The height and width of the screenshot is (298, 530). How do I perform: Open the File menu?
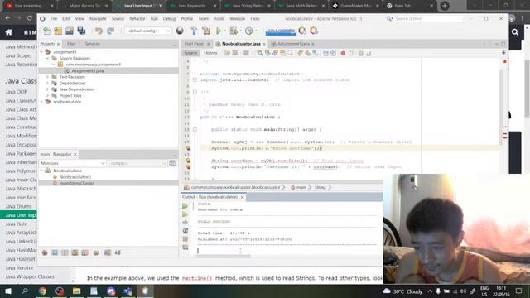pos(54,18)
